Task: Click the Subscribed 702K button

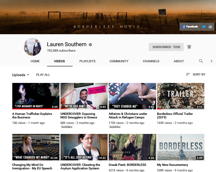Action: [166, 47]
